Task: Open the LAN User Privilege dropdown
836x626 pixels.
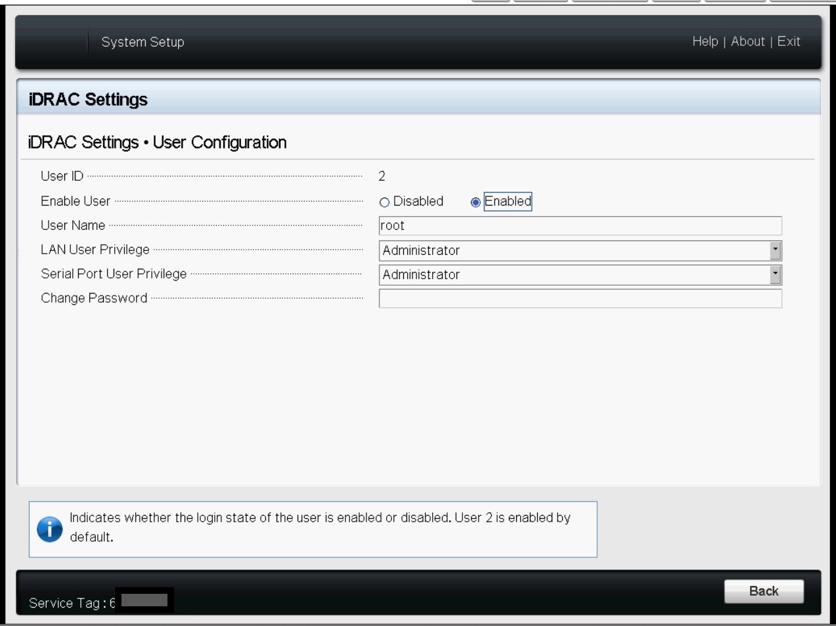Action: click(580, 250)
